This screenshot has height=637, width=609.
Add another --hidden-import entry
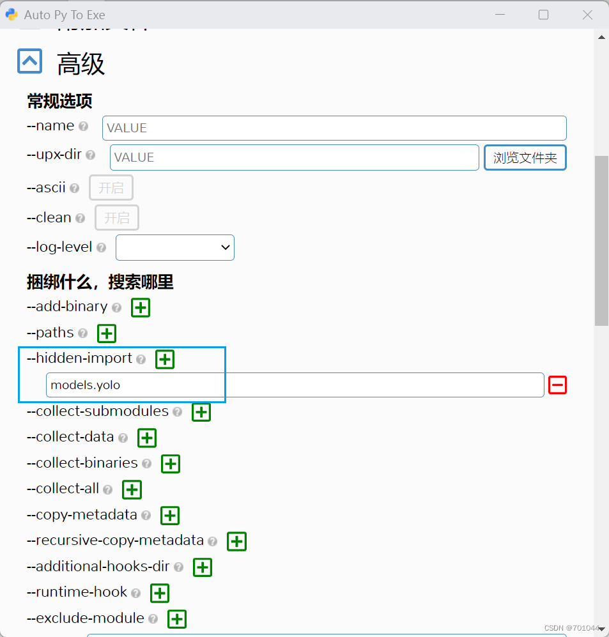pos(165,360)
